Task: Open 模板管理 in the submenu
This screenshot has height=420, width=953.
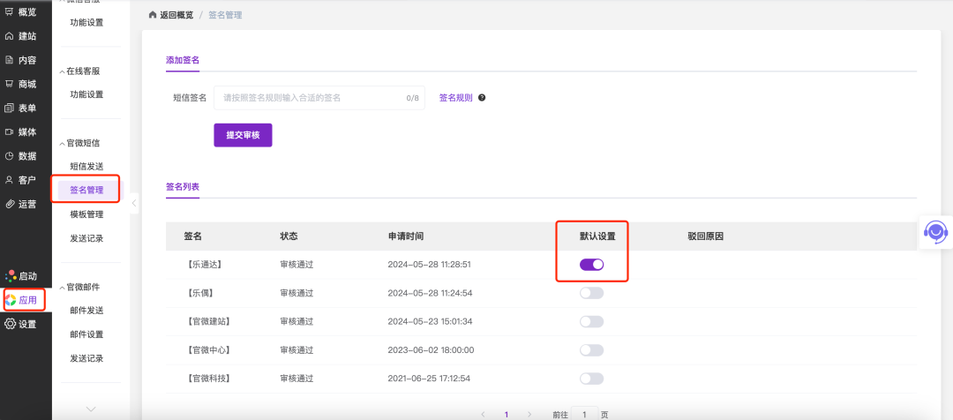Action: point(86,214)
